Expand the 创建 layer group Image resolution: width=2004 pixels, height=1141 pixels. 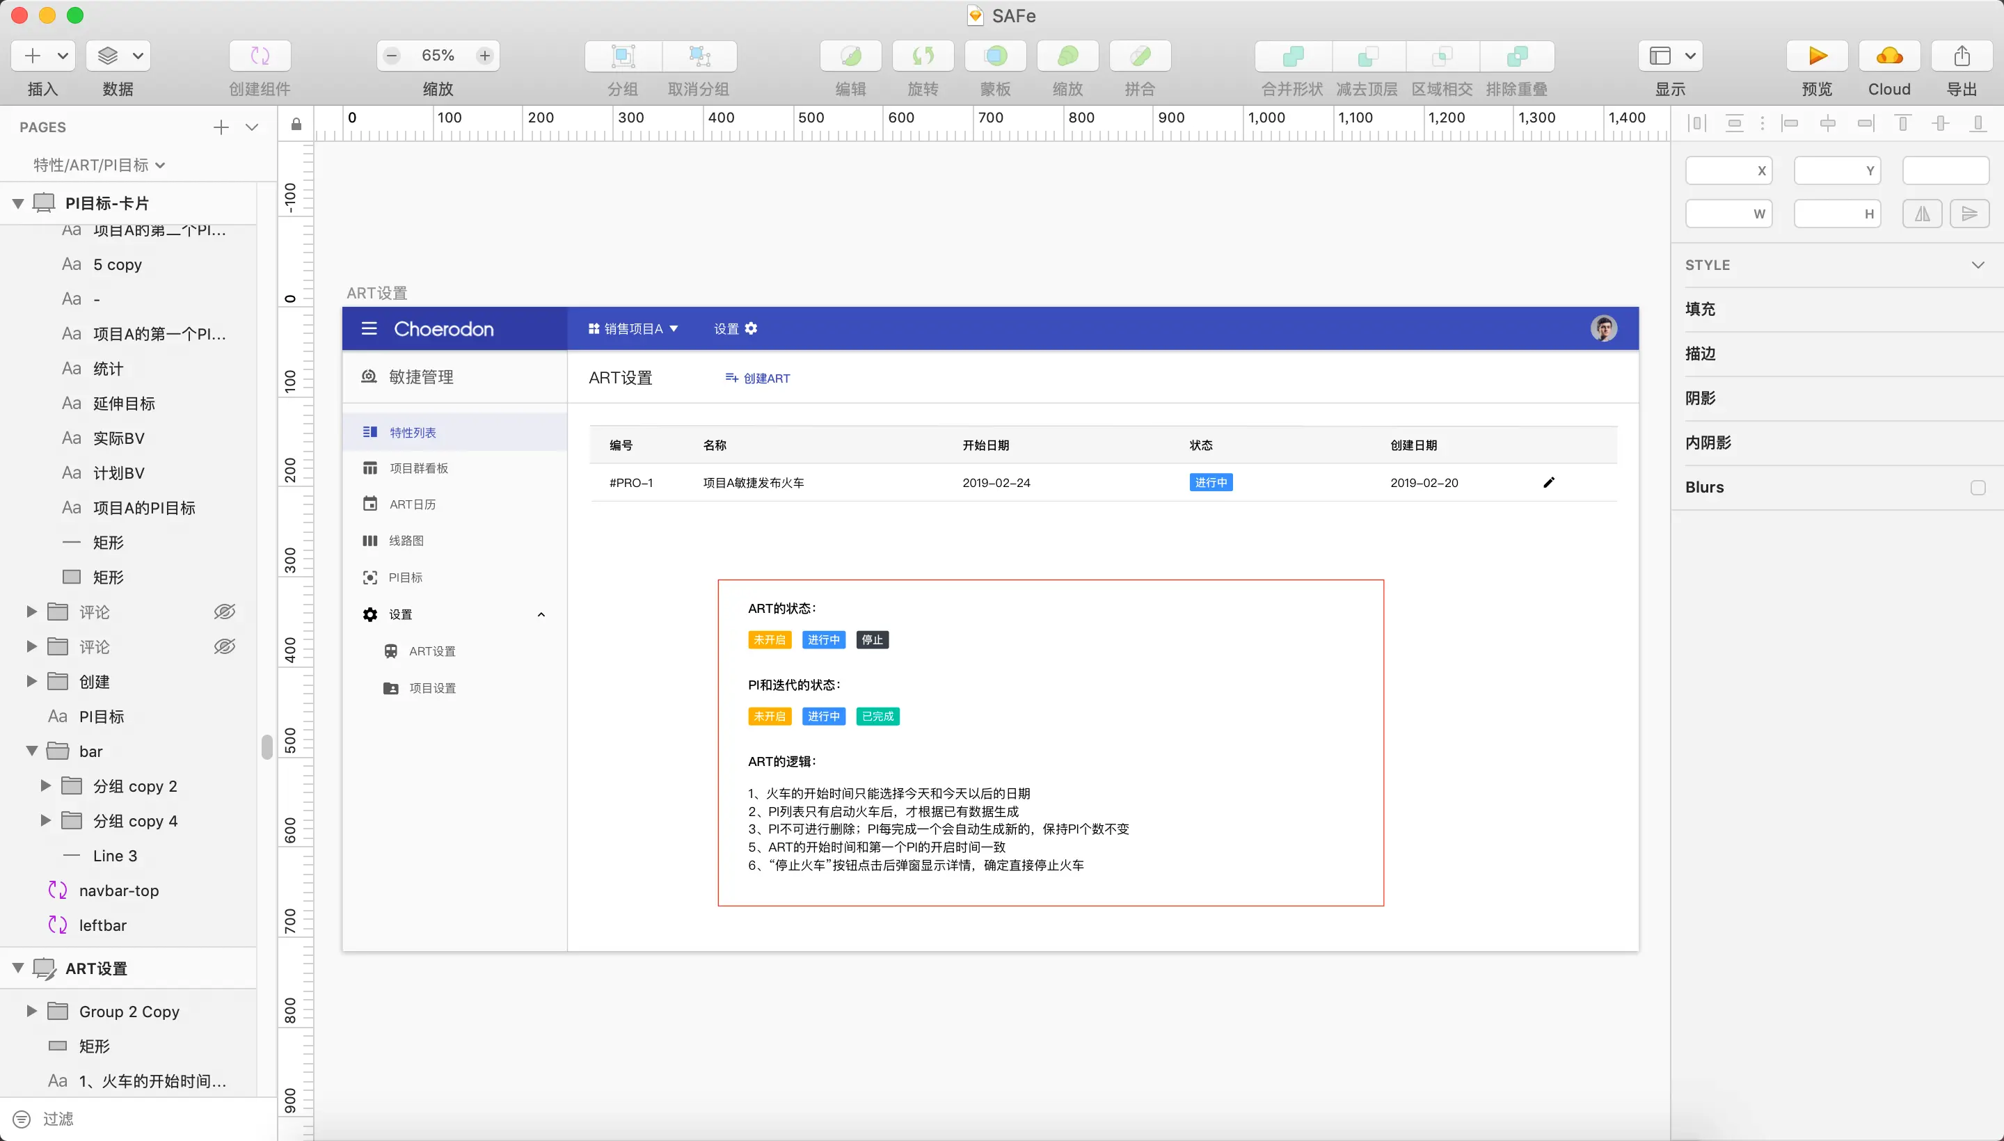click(x=31, y=682)
